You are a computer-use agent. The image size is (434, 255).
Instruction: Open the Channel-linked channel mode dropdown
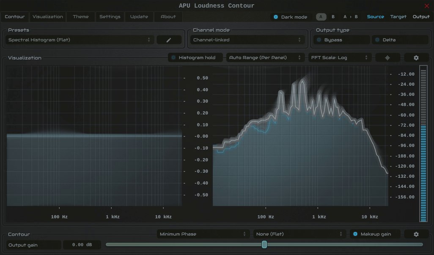247,40
